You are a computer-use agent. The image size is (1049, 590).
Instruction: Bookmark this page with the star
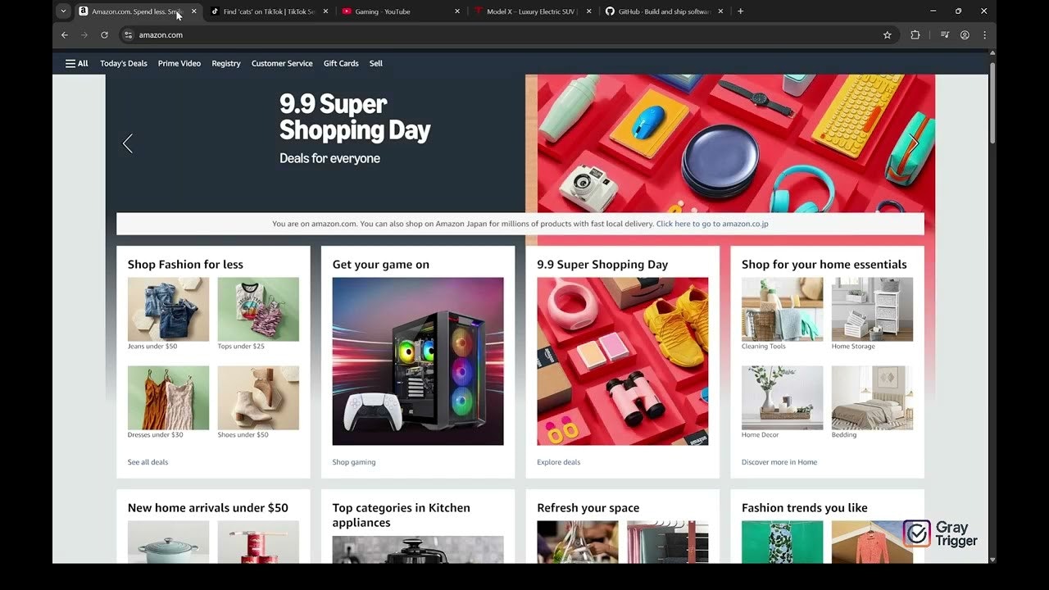point(887,35)
